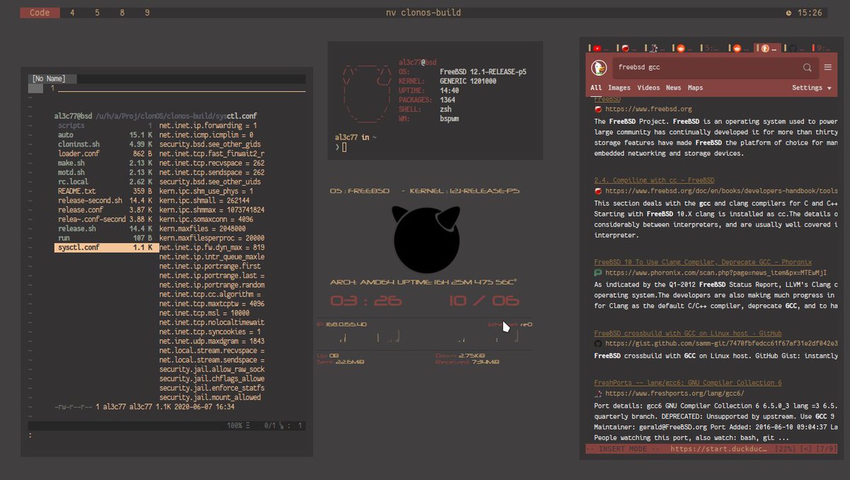Switch to workspace 8 in the bar
Viewport: 850px width, 480px height.
point(122,13)
